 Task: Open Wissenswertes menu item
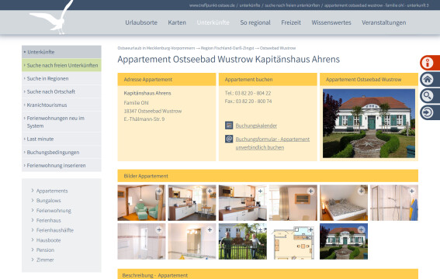pos(331,22)
